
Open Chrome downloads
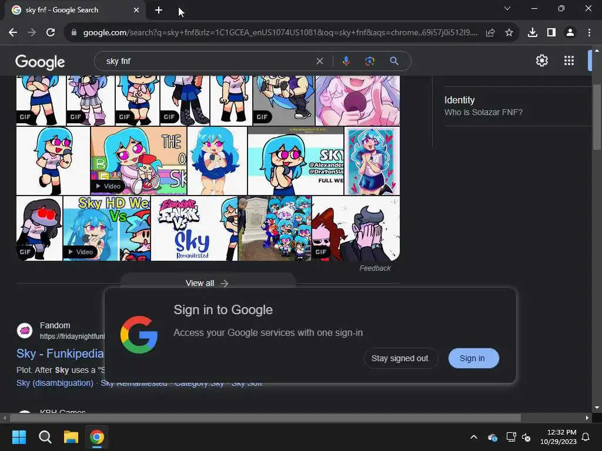click(x=533, y=33)
